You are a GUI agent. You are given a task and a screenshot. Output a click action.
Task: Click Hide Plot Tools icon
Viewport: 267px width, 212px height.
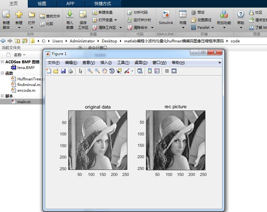point(167,71)
